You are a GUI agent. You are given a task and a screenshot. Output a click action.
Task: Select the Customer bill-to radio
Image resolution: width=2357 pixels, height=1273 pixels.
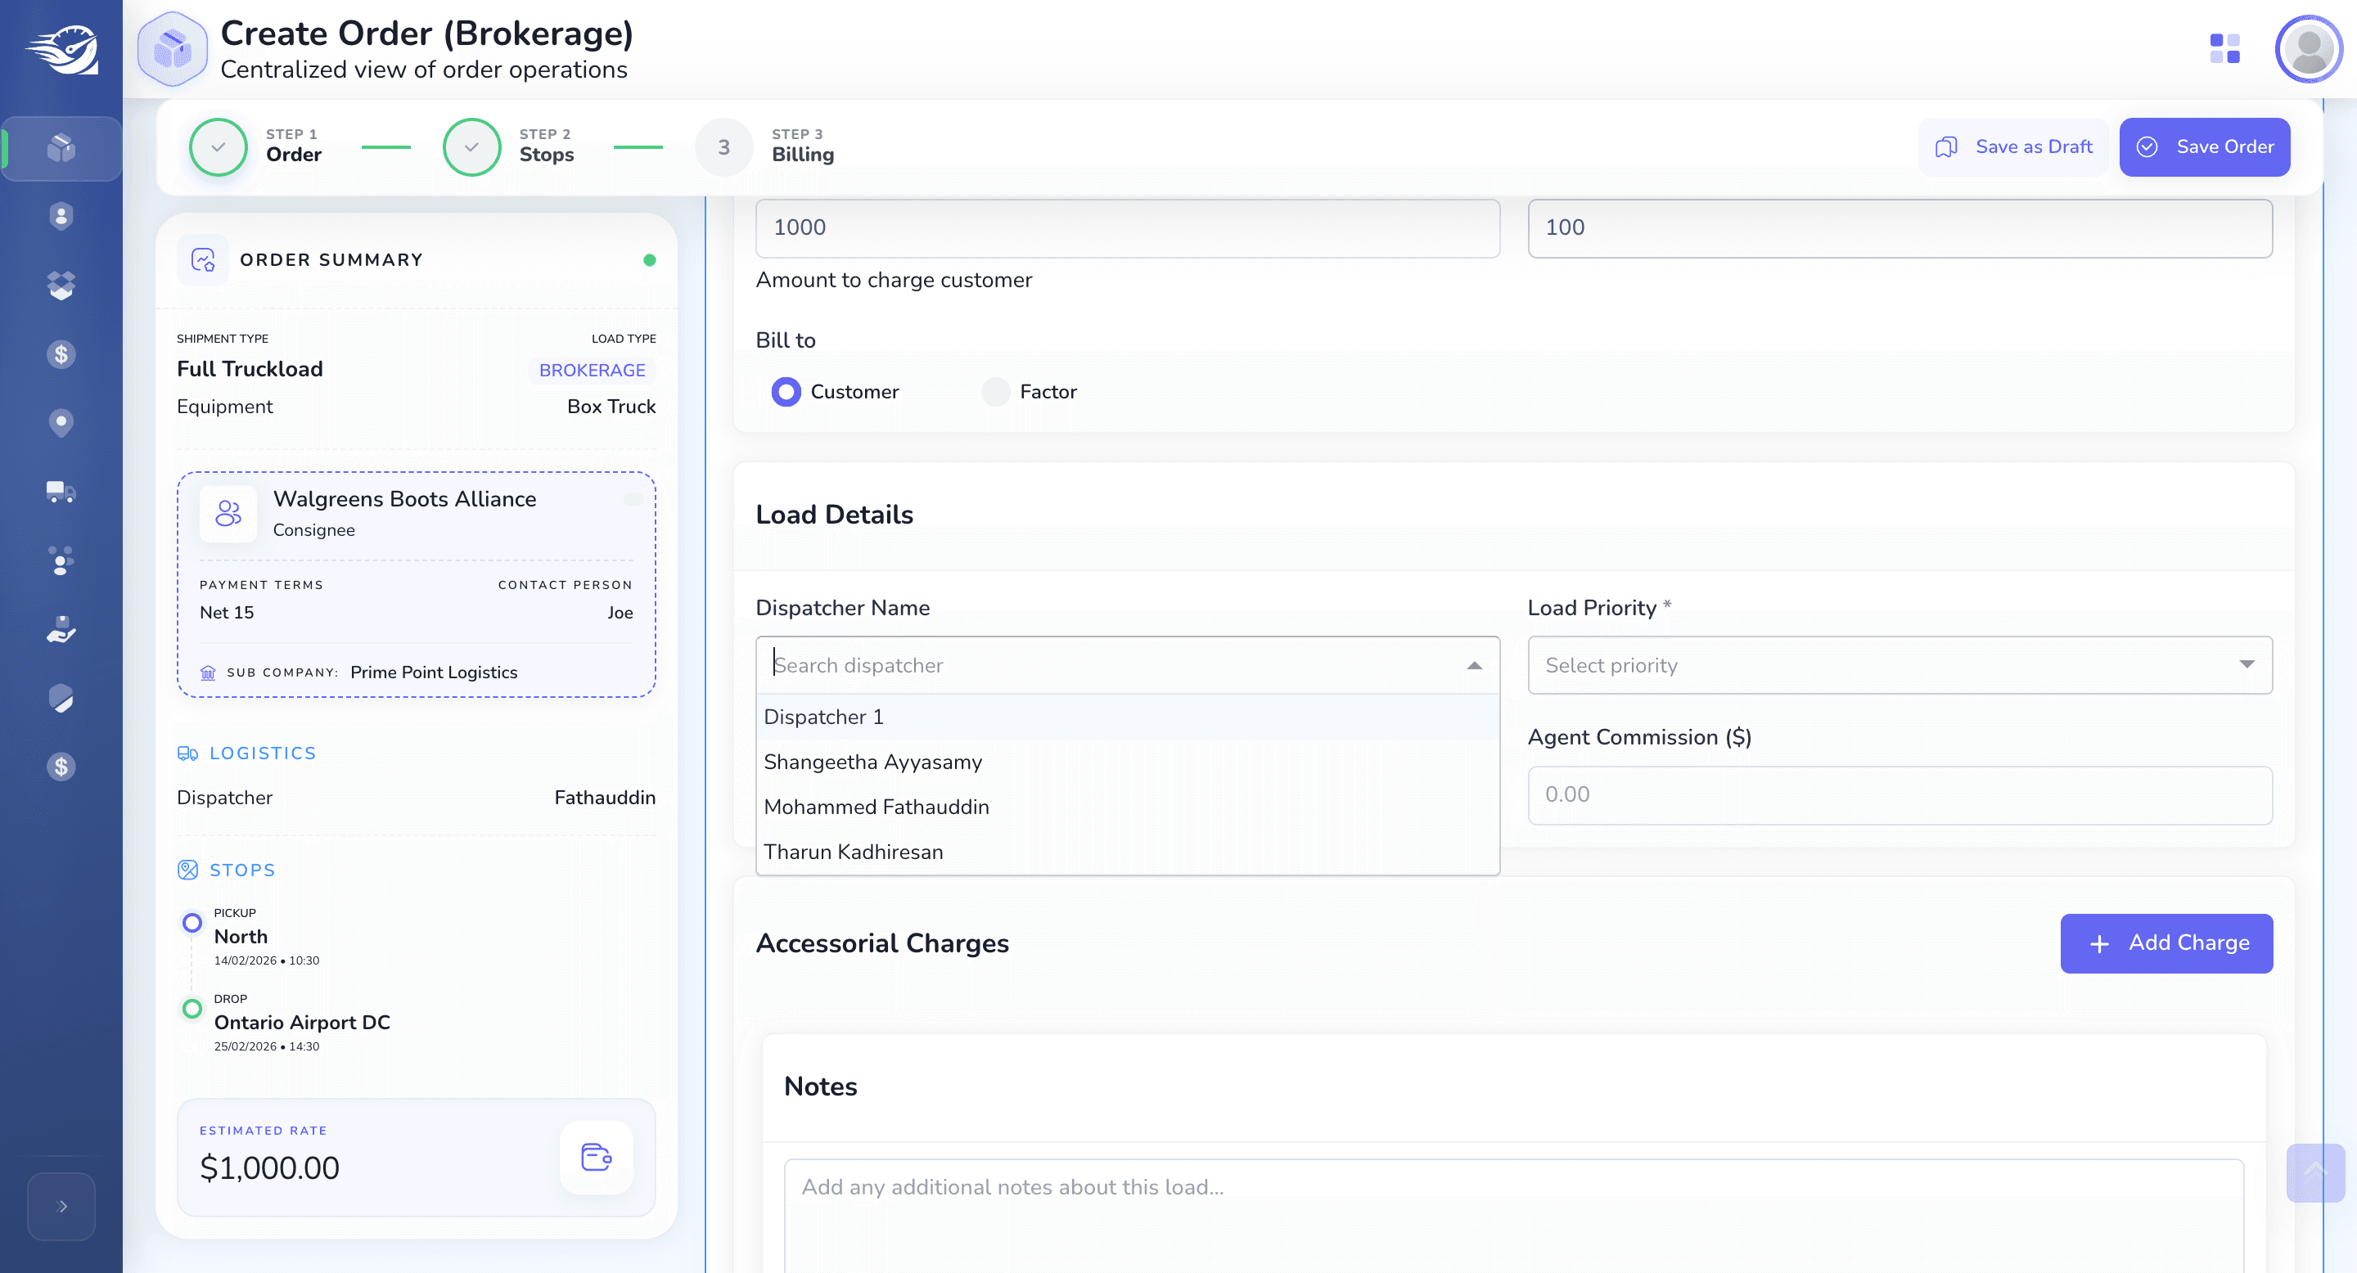(x=786, y=391)
